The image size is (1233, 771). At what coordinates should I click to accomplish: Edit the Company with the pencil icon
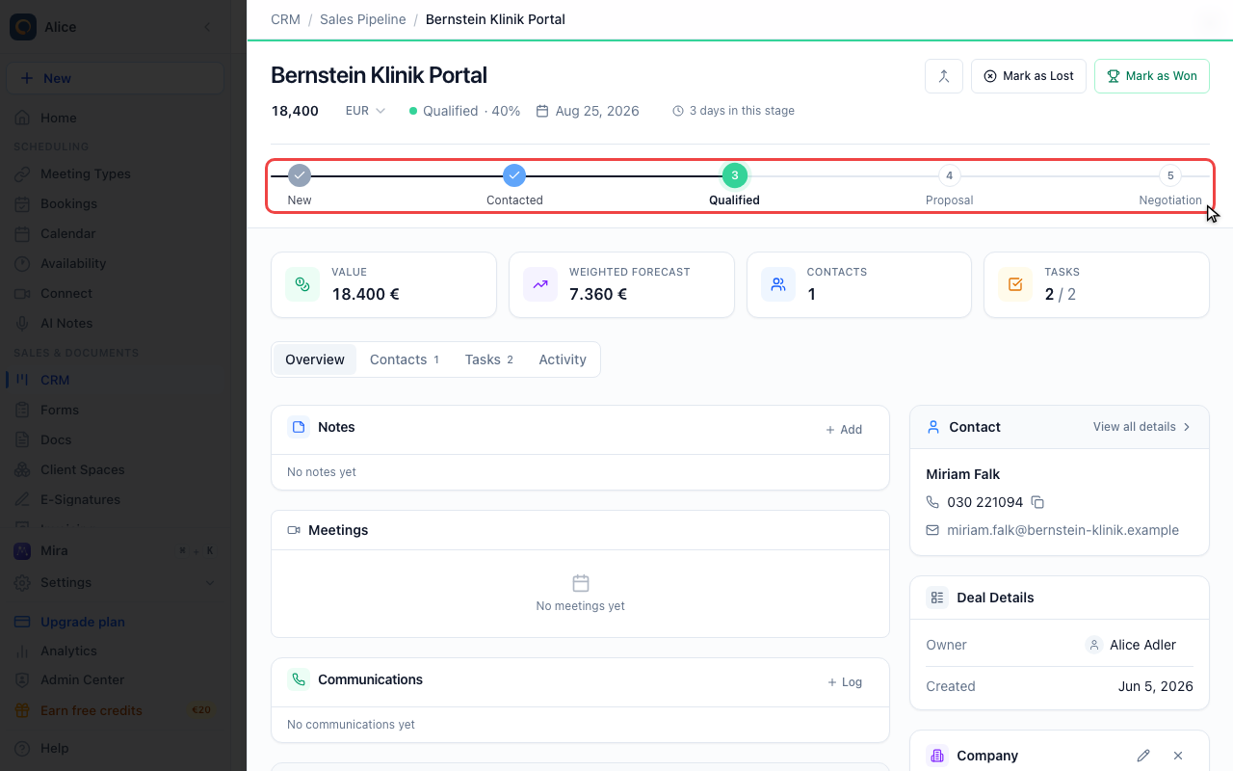(1143, 756)
